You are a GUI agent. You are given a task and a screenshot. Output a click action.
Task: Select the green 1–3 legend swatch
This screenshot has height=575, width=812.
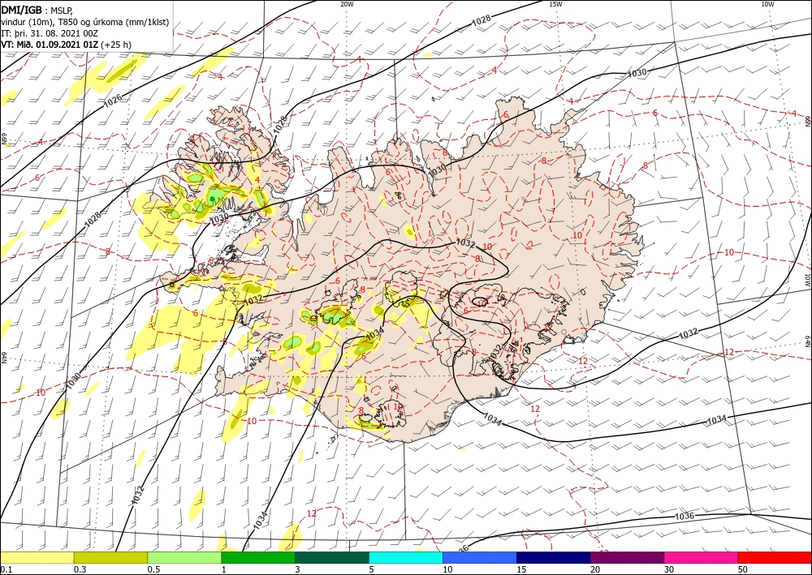pos(258,557)
